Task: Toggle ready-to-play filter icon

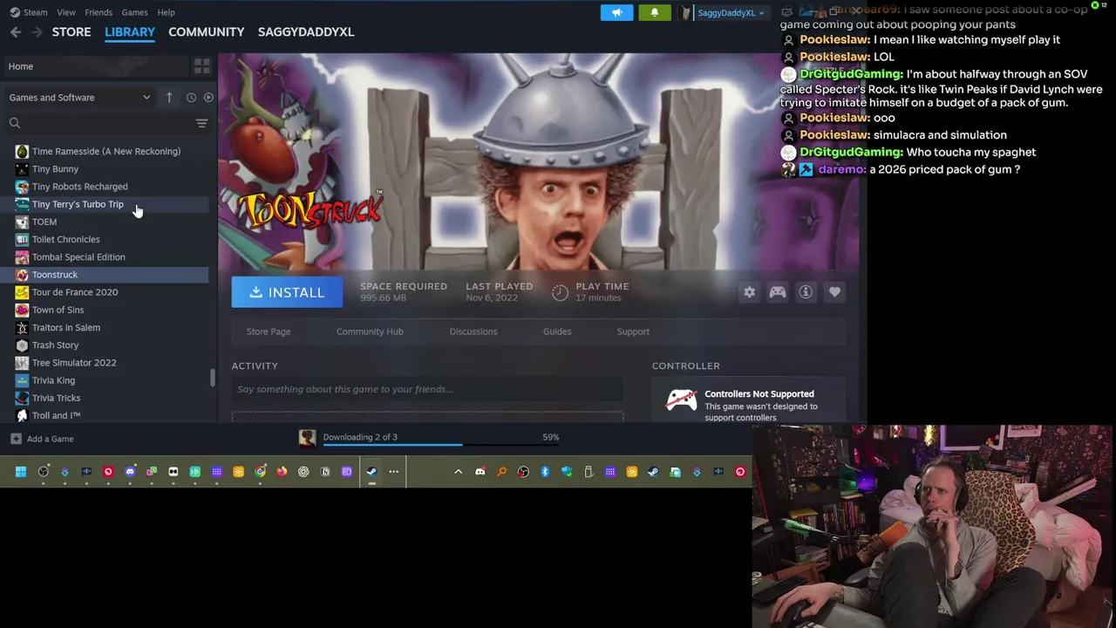Action: point(208,97)
